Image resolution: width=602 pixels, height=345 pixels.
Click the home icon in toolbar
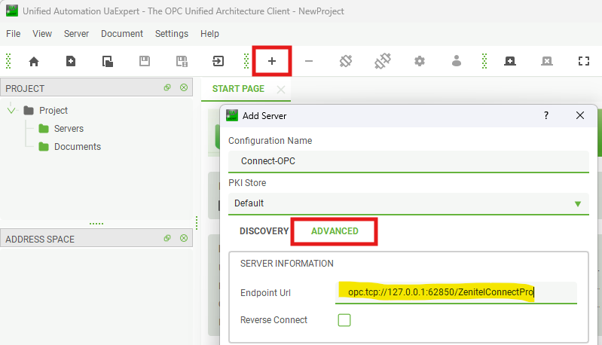[x=33, y=61]
